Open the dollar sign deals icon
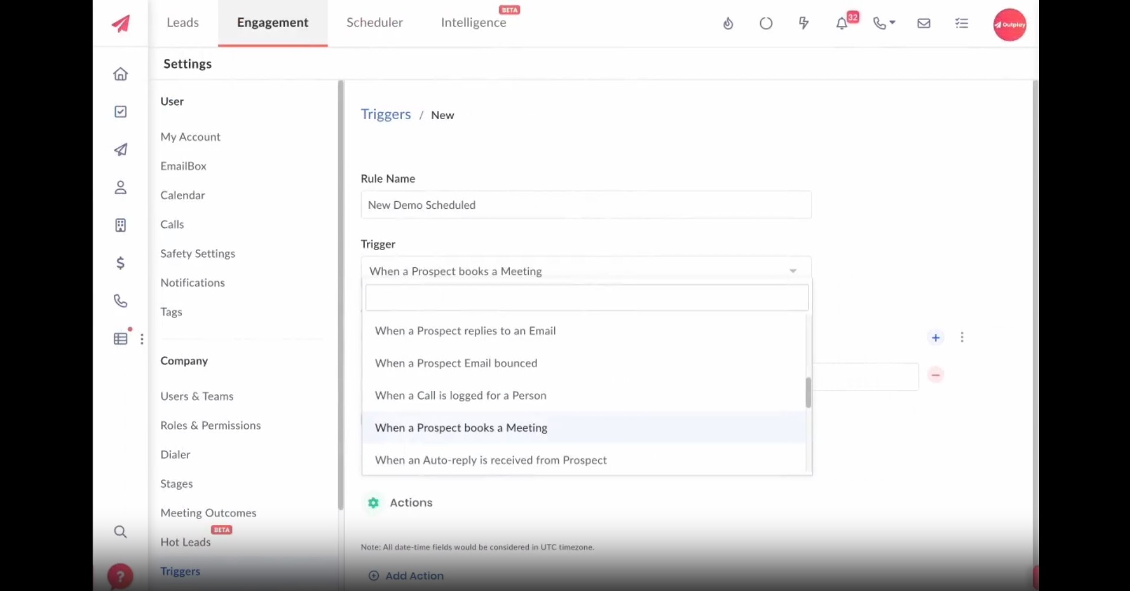This screenshot has width=1130, height=591. 120,263
